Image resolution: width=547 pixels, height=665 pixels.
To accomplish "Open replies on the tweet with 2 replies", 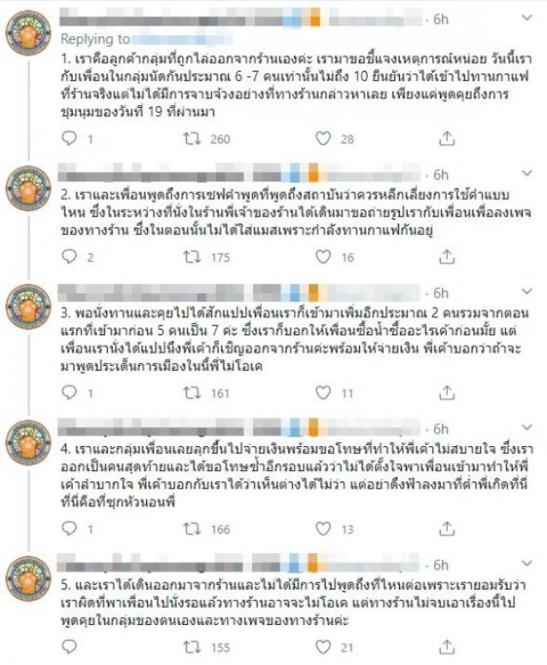I will [x=72, y=256].
